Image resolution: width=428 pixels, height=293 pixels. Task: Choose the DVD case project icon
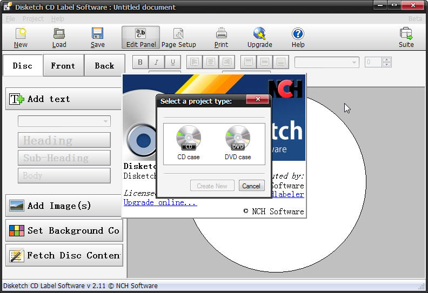click(238, 142)
